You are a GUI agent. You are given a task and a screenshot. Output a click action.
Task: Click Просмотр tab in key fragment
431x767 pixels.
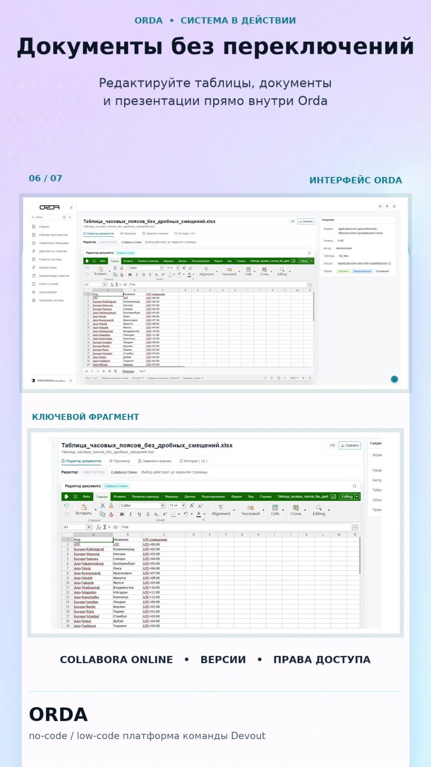point(120,461)
